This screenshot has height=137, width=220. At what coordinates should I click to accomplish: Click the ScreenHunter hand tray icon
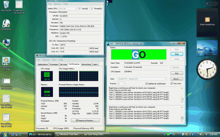coord(186,134)
